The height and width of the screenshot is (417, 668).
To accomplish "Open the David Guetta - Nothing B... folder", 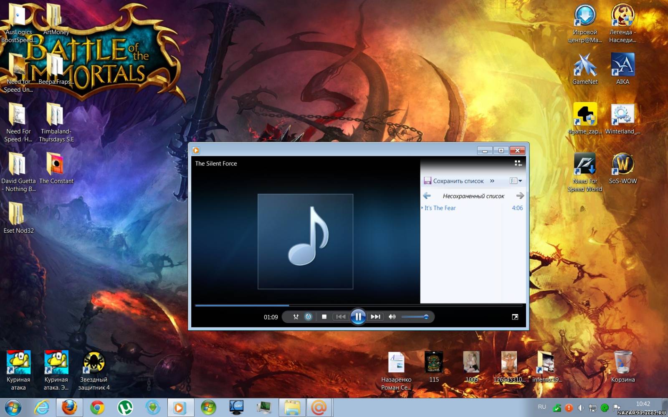I will pyautogui.click(x=18, y=173).
